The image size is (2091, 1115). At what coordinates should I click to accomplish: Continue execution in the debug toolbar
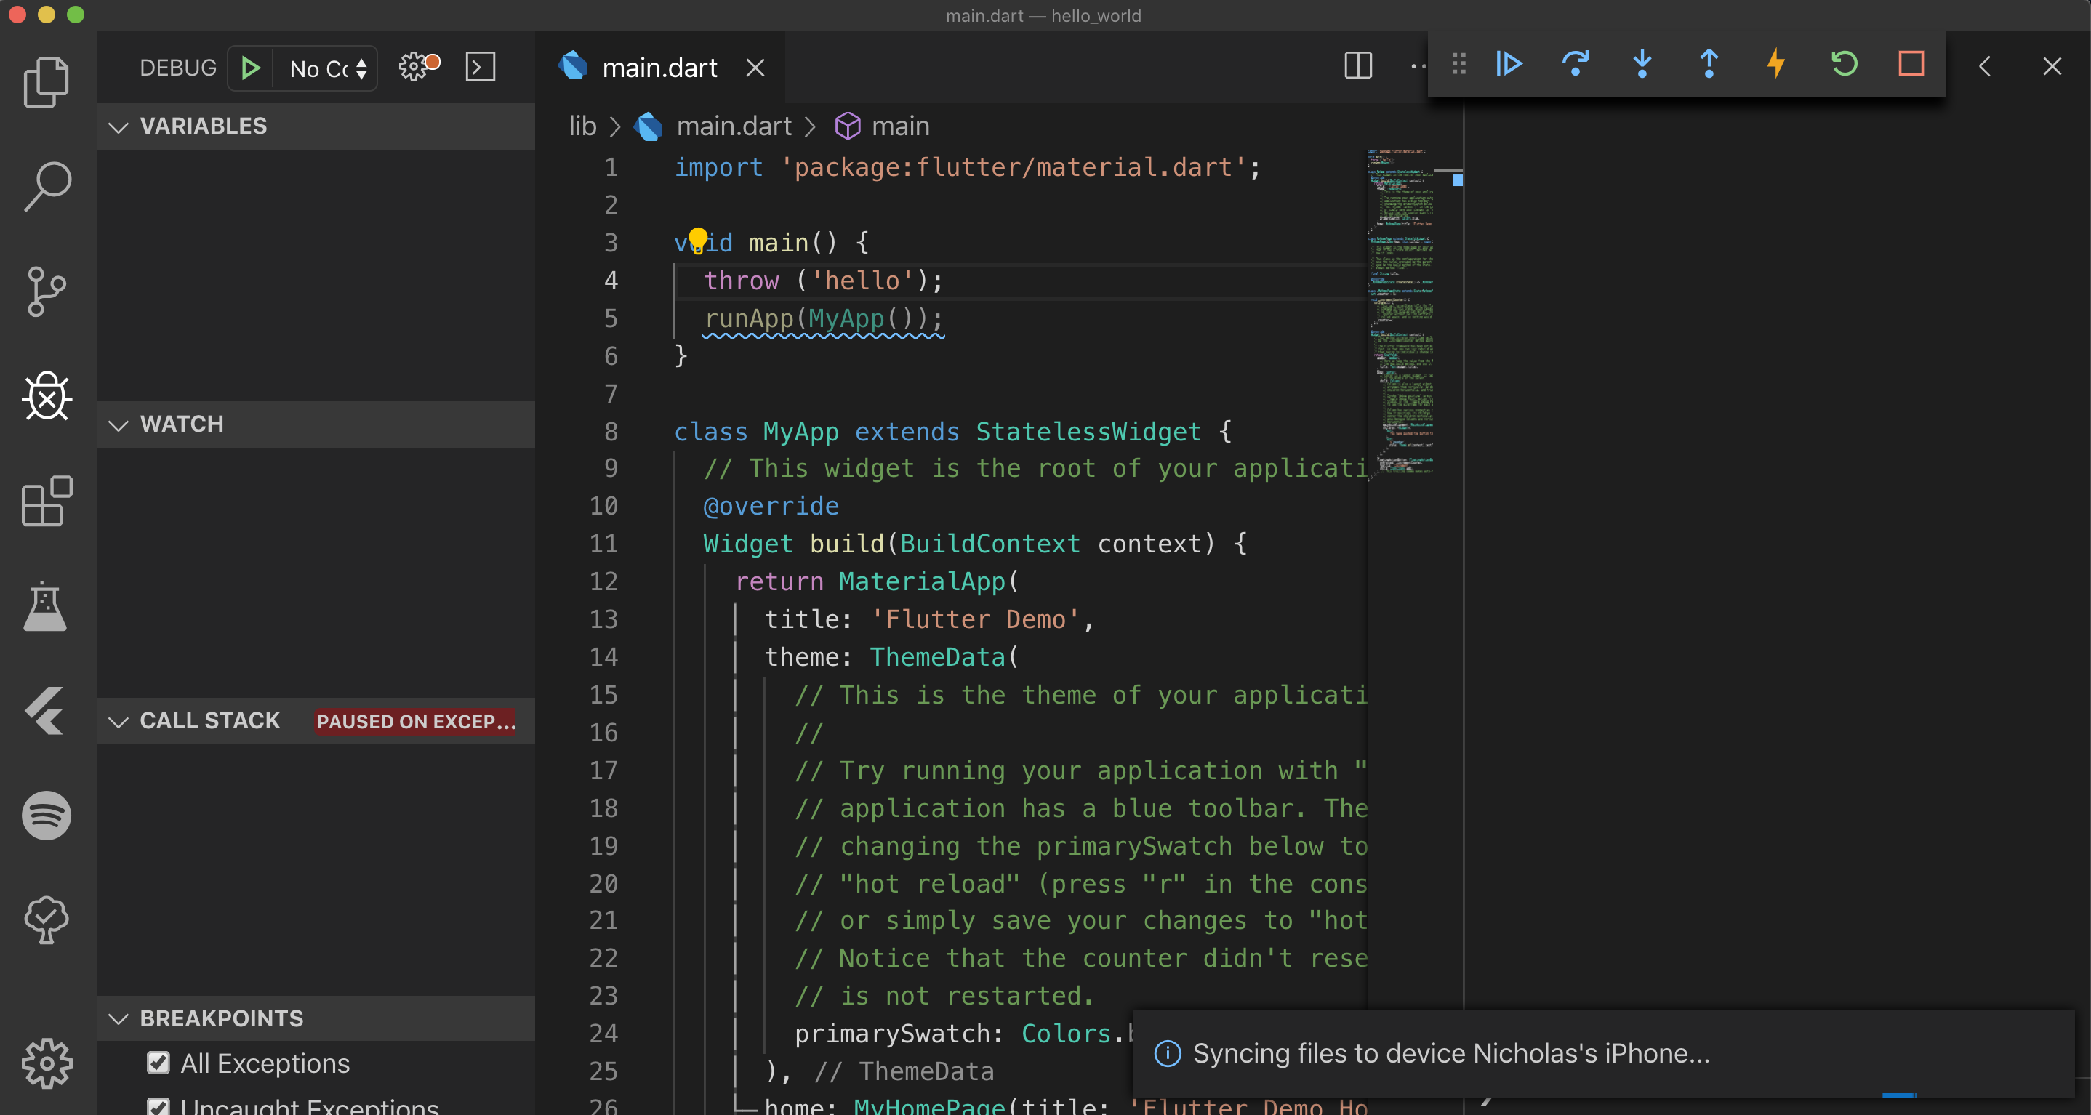click(1508, 64)
